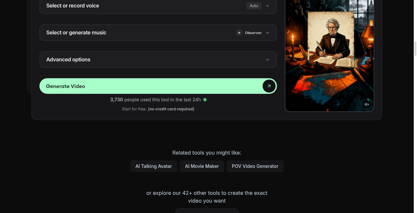Play the Observer music preview
The height and width of the screenshot is (213, 417).
(239, 33)
